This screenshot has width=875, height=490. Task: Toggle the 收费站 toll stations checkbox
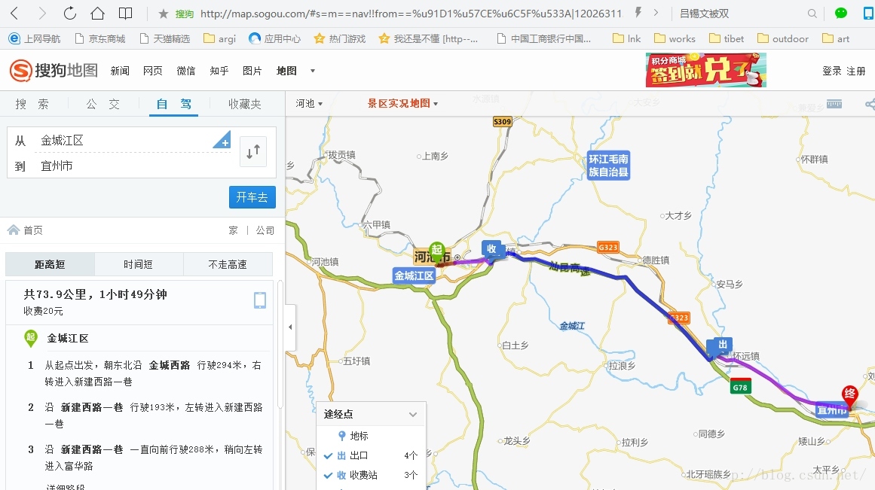[329, 476]
